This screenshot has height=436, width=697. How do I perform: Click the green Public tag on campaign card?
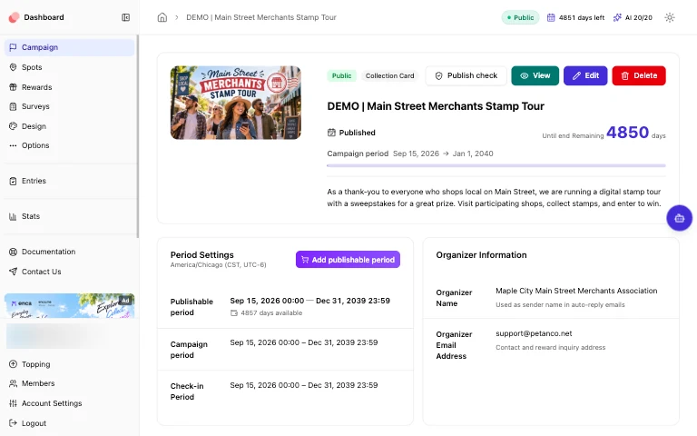pyautogui.click(x=341, y=75)
